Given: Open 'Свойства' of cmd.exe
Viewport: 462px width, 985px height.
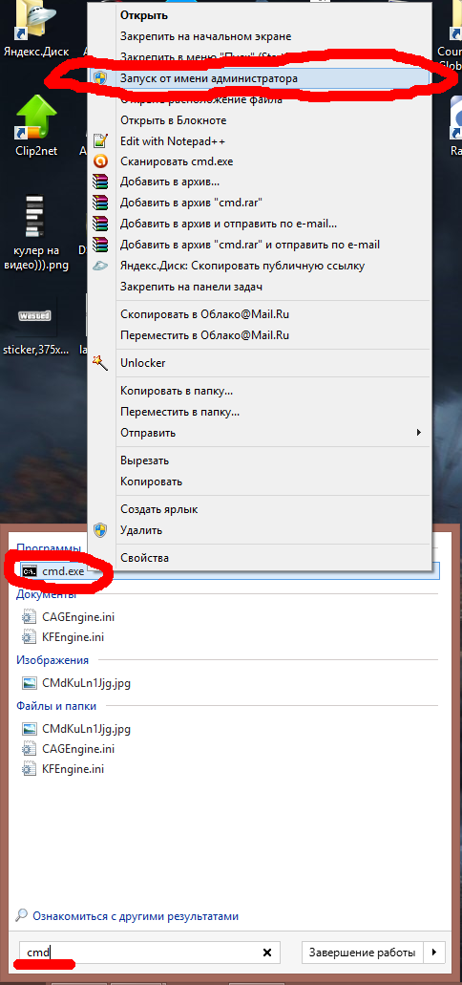Looking at the screenshot, I should coord(260,558).
